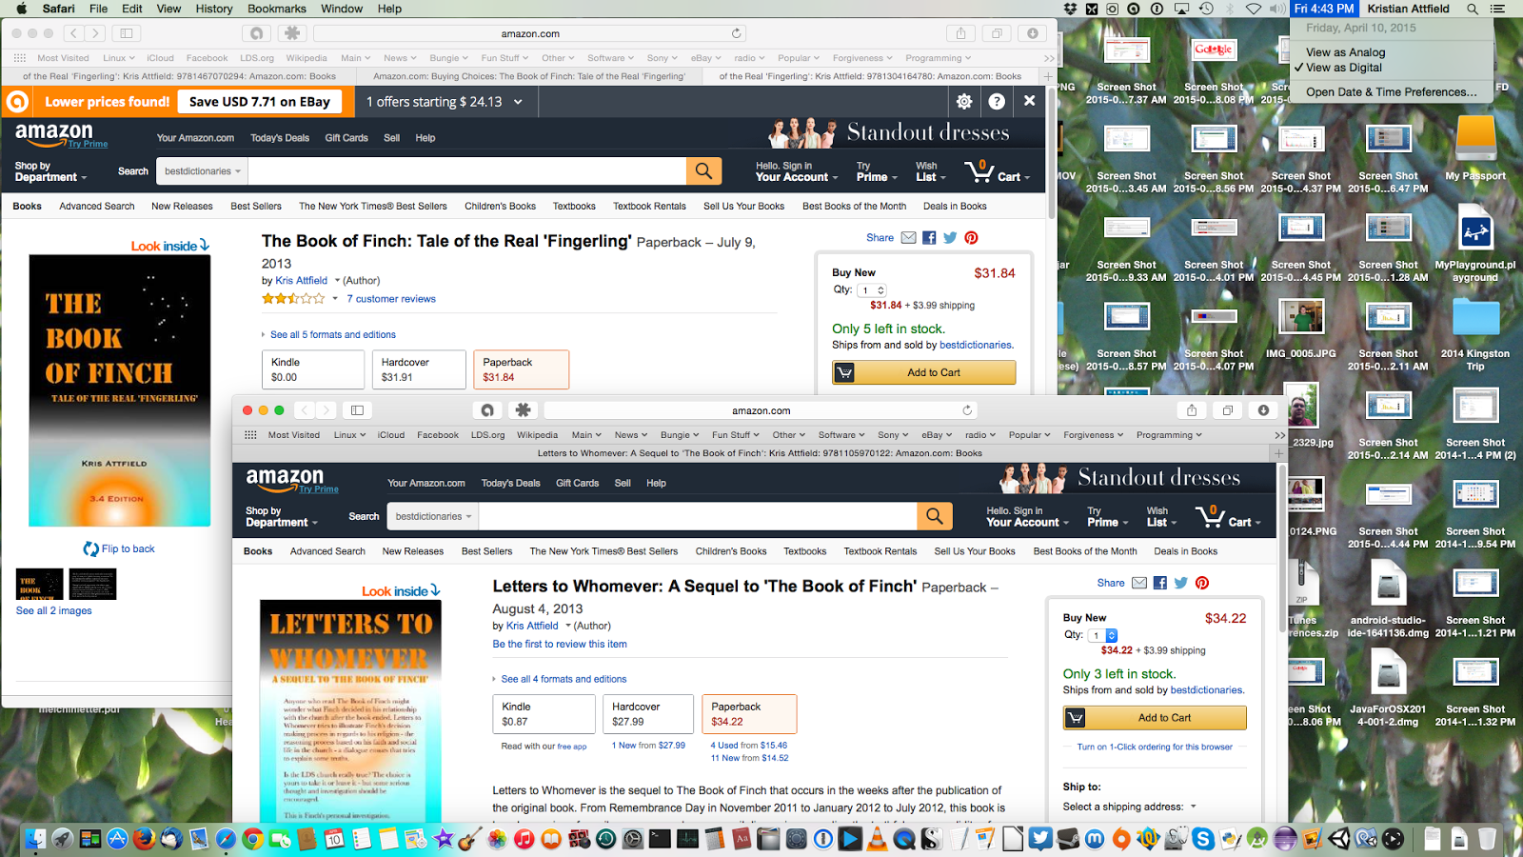Screen dimensions: 1523x857
Task: Click the question mark help icon in the price bar
Action: [x=997, y=101]
